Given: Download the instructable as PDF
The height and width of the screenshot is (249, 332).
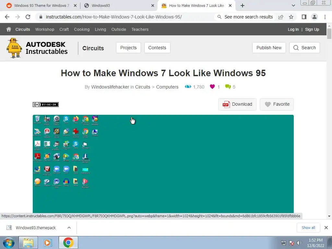Looking at the screenshot, I should (x=237, y=104).
